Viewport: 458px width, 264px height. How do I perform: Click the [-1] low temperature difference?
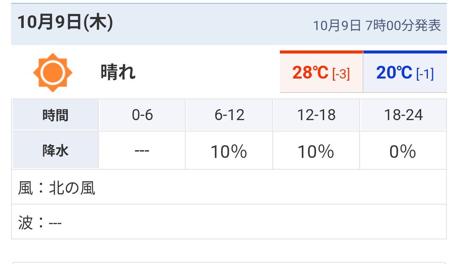point(425,74)
